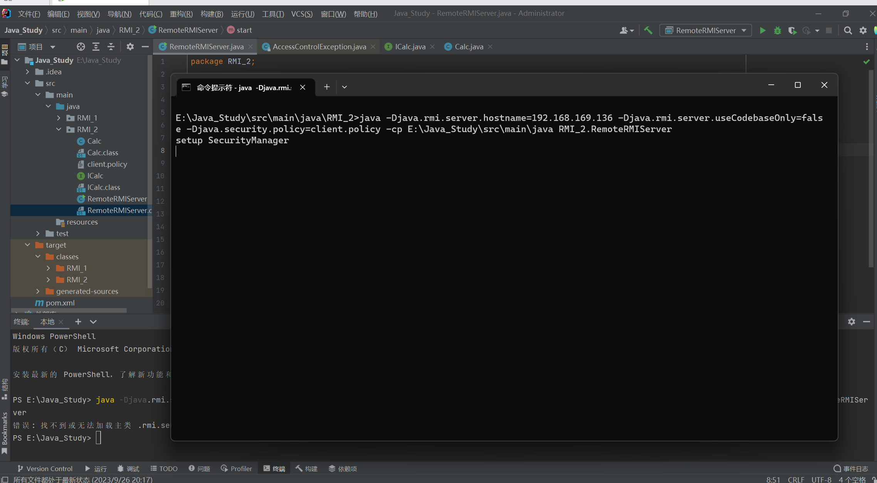Open the Profiler tool window
The height and width of the screenshot is (483, 877).
pyautogui.click(x=237, y=469)
